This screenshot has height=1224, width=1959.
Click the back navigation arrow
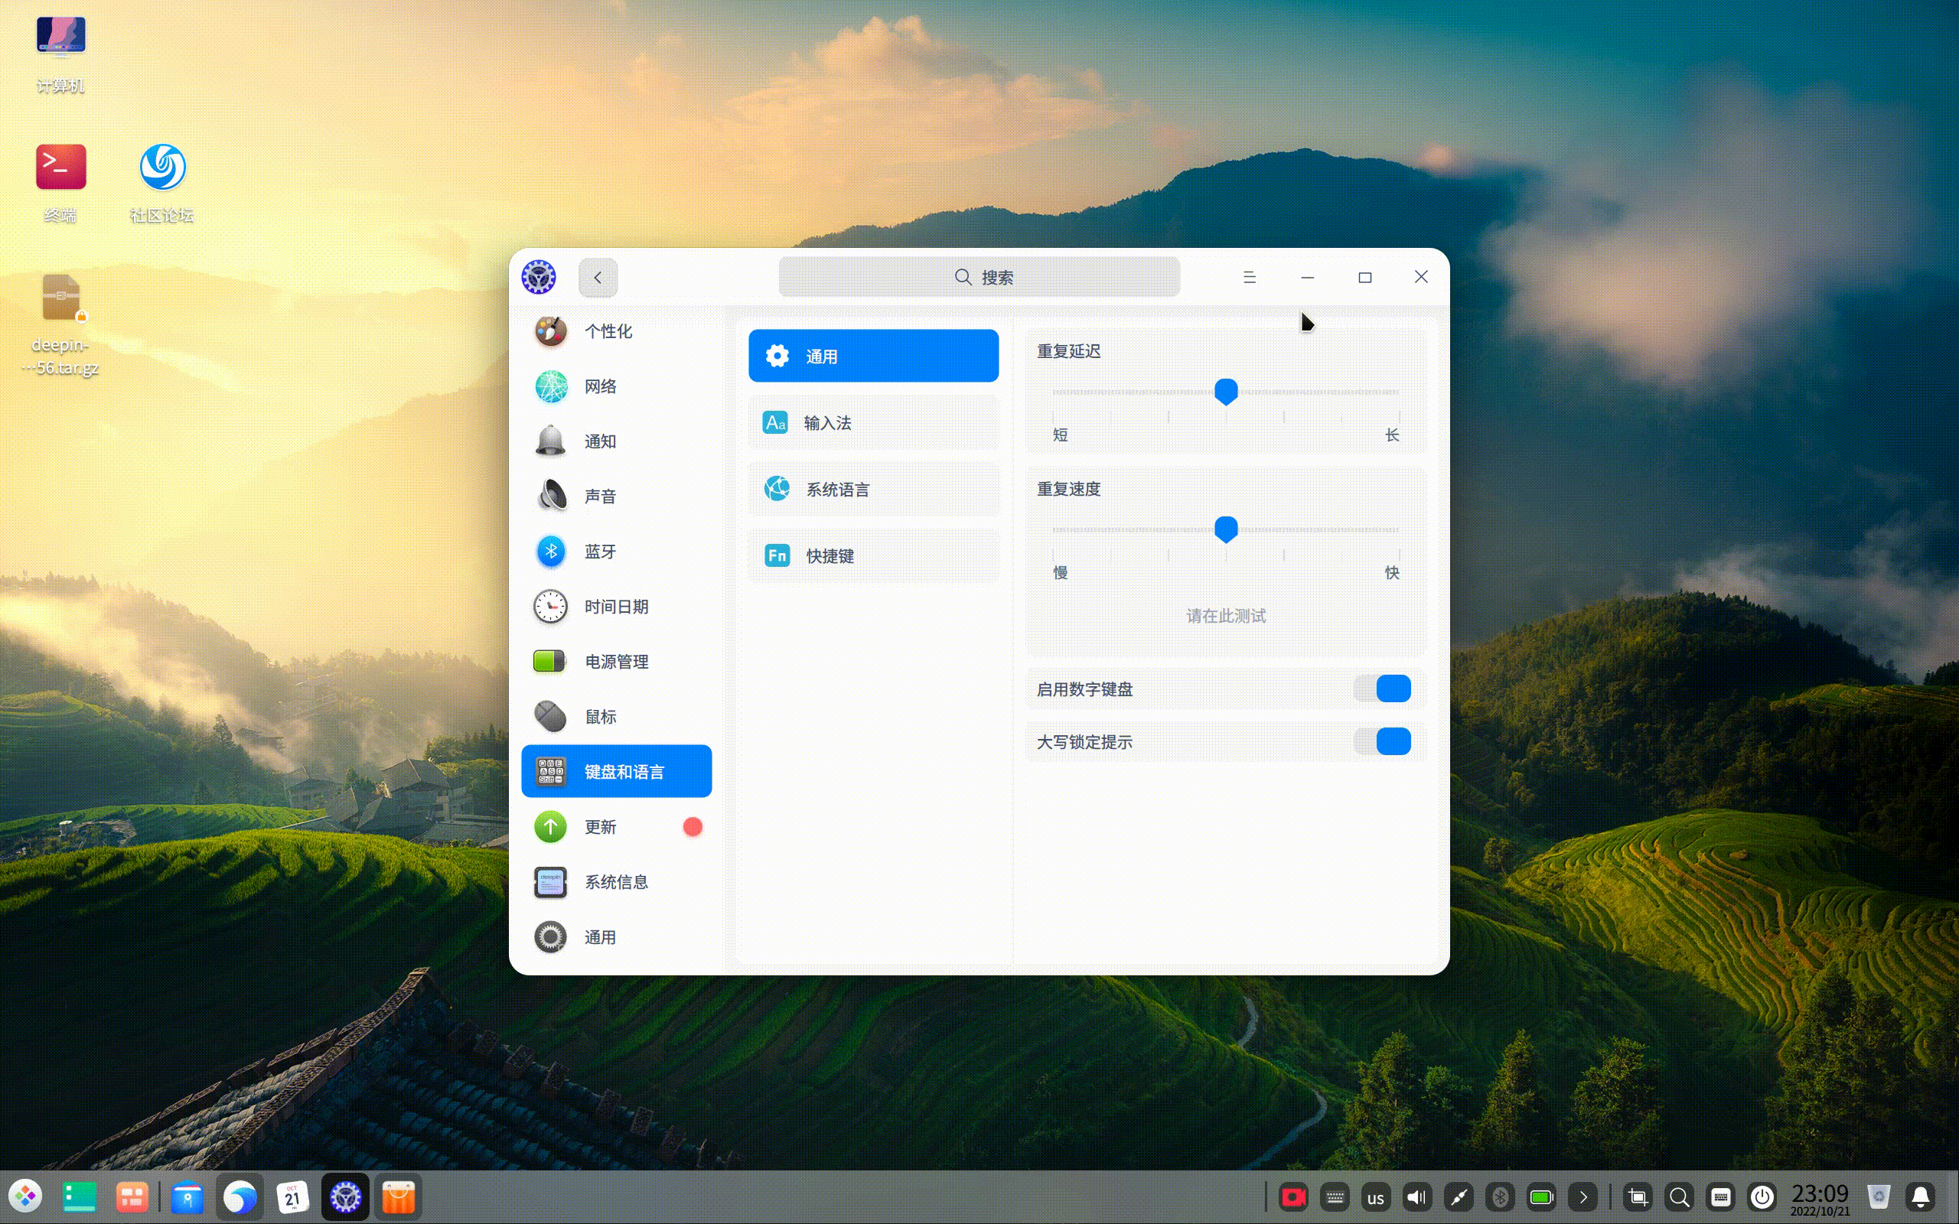pyautogui.click(x=598, y=277)
